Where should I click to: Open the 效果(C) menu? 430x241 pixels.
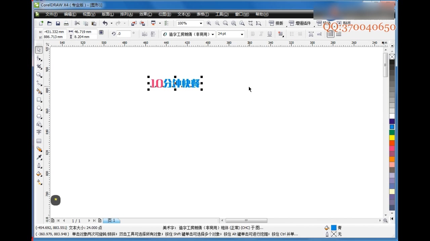[x=145, y=14]
